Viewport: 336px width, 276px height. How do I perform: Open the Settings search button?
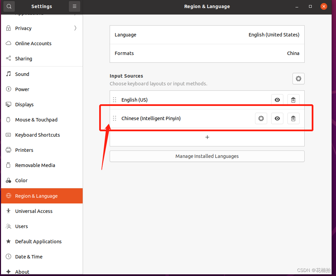pos(9,6)
